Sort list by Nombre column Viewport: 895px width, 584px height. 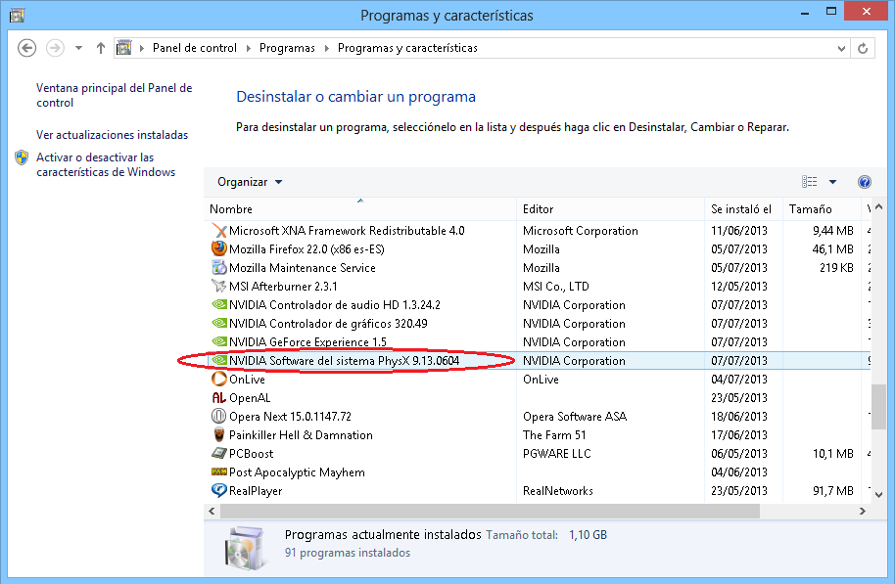click(360, 208)
